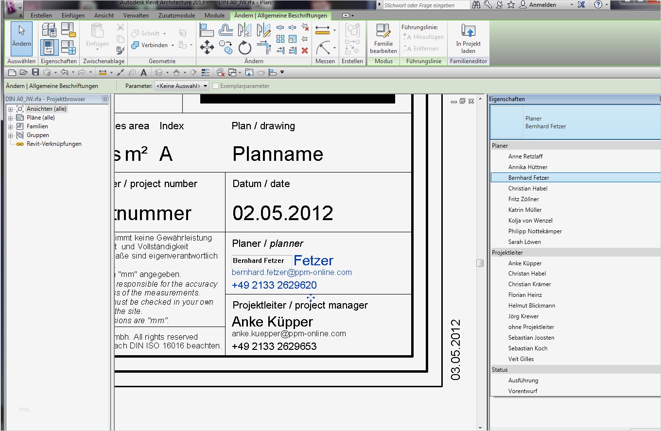The image size is (661, 431).
Task: Select Florian Heinz as Projektleiter
Action: [525, 295]
